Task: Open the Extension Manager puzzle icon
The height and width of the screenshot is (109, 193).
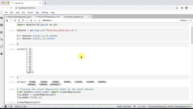Action: [x=2, y=54]
